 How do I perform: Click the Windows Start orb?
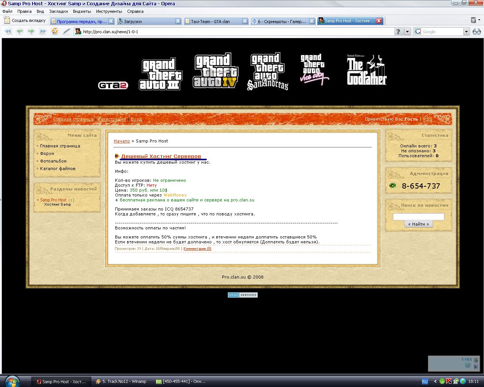12,381
